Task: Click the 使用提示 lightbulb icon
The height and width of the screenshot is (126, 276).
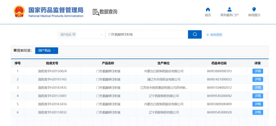Action: (254, 9)
